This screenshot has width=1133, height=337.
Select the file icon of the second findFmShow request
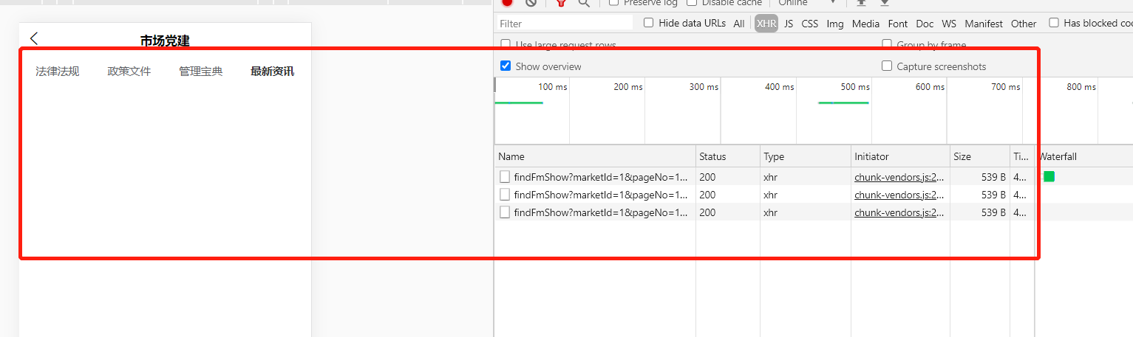(x=505, y=195)
